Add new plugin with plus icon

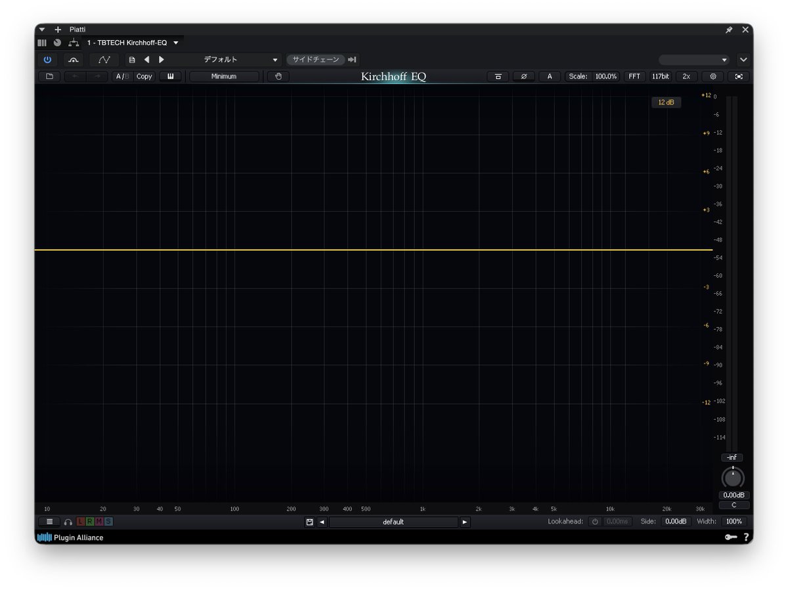point(58,30)
